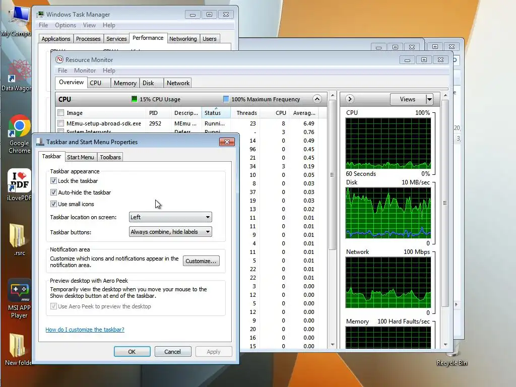Switch to the Toolbars tab
Viewport: 516px width, 387px height.
(110, 157)
